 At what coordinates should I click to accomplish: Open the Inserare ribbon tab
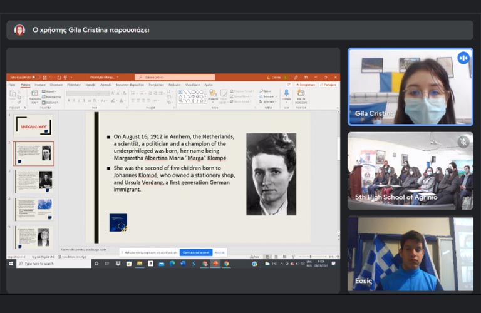(40, 85)
